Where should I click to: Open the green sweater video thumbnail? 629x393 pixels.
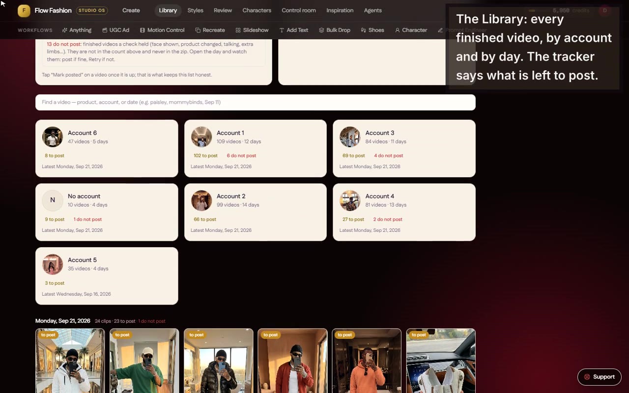144,361
